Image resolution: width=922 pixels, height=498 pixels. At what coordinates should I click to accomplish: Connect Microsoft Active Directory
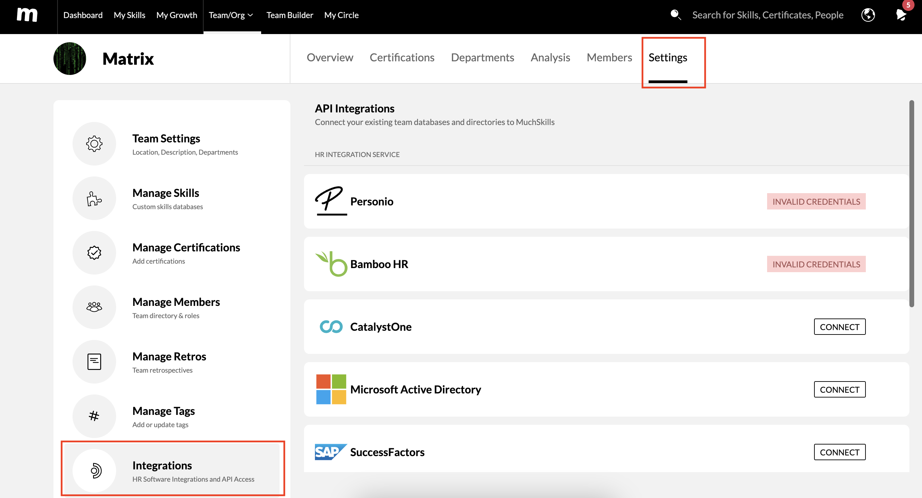[839, 390]
